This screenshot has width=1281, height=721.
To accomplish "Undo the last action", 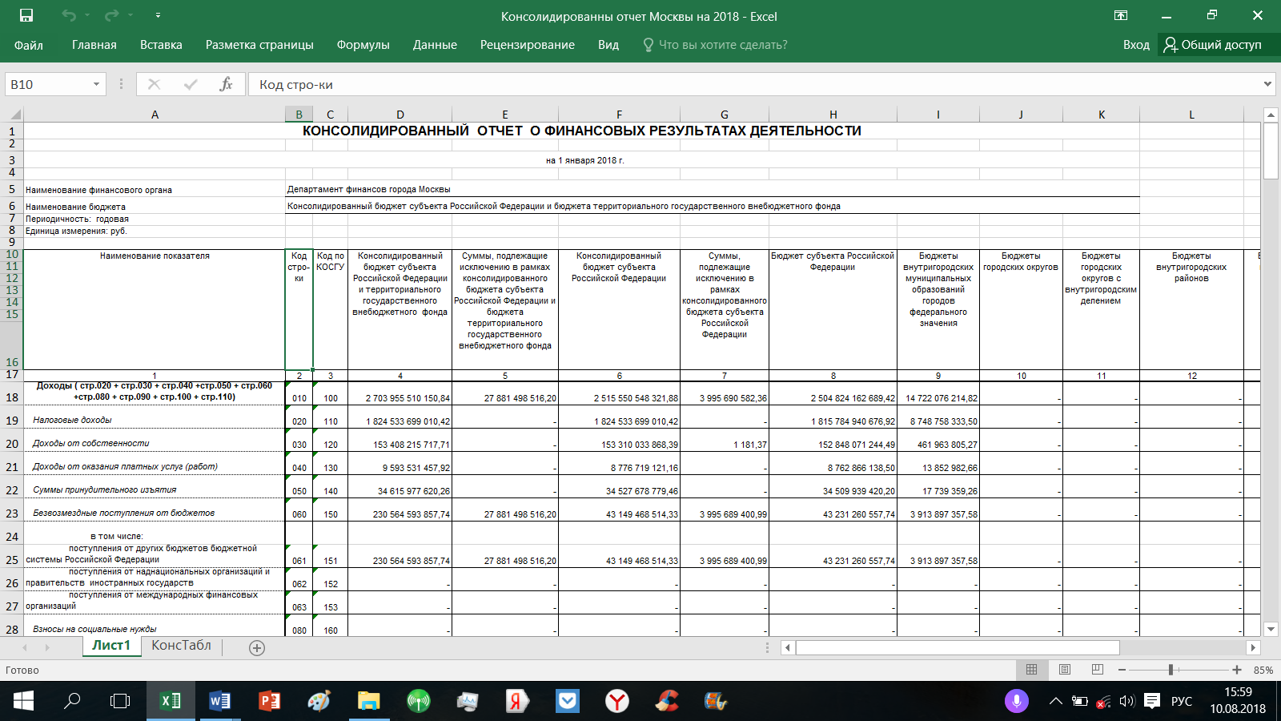I will (69, 16).
